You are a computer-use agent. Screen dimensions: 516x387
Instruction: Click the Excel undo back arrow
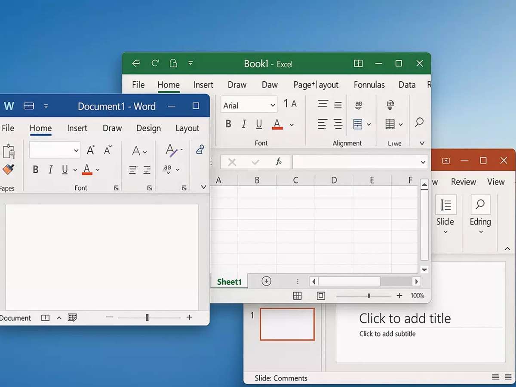(x=136, y=64)
